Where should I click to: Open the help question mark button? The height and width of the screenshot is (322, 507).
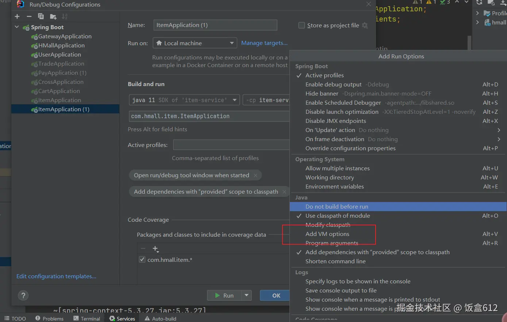click(23, 295)
